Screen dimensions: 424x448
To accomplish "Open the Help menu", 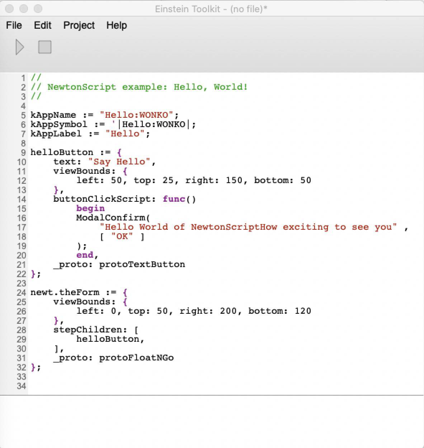I will 117,25.
